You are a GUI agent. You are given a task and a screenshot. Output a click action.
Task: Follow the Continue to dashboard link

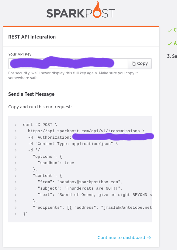tap(121, 238)
